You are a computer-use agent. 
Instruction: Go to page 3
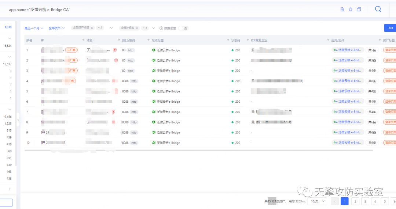click(365, 201)
